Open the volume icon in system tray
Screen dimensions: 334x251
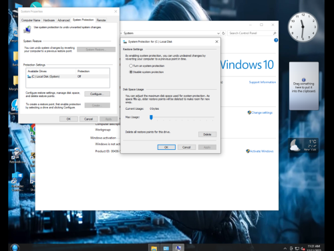click(x=303, y=248)
